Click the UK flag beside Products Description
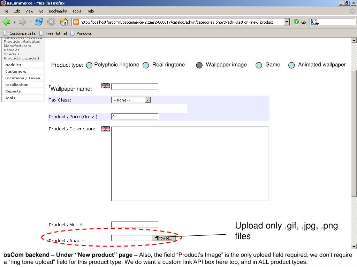The height and width of the screenshot is (267, 357). tap(105, 129)
